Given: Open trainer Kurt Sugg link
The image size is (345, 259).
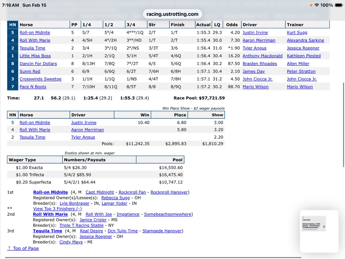Looking at the screenshot, I should tap(297, 33).
